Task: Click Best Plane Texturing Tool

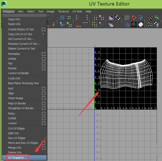Action: [x=23, y=83]
